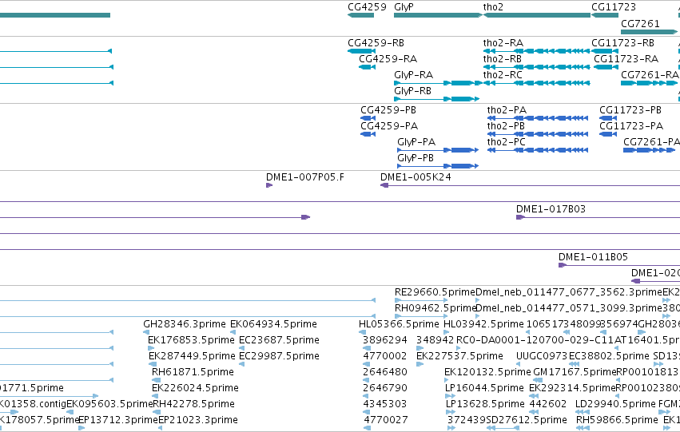Click the EK176853.5prime EST arrow
Viewport: 680px width, 432px height.
tap(151, 348)
